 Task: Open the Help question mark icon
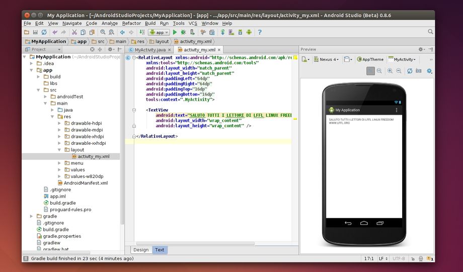(x=260, y=32)
